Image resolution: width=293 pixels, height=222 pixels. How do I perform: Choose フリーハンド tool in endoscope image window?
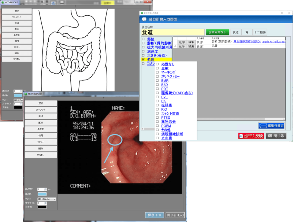coord(41,110)
